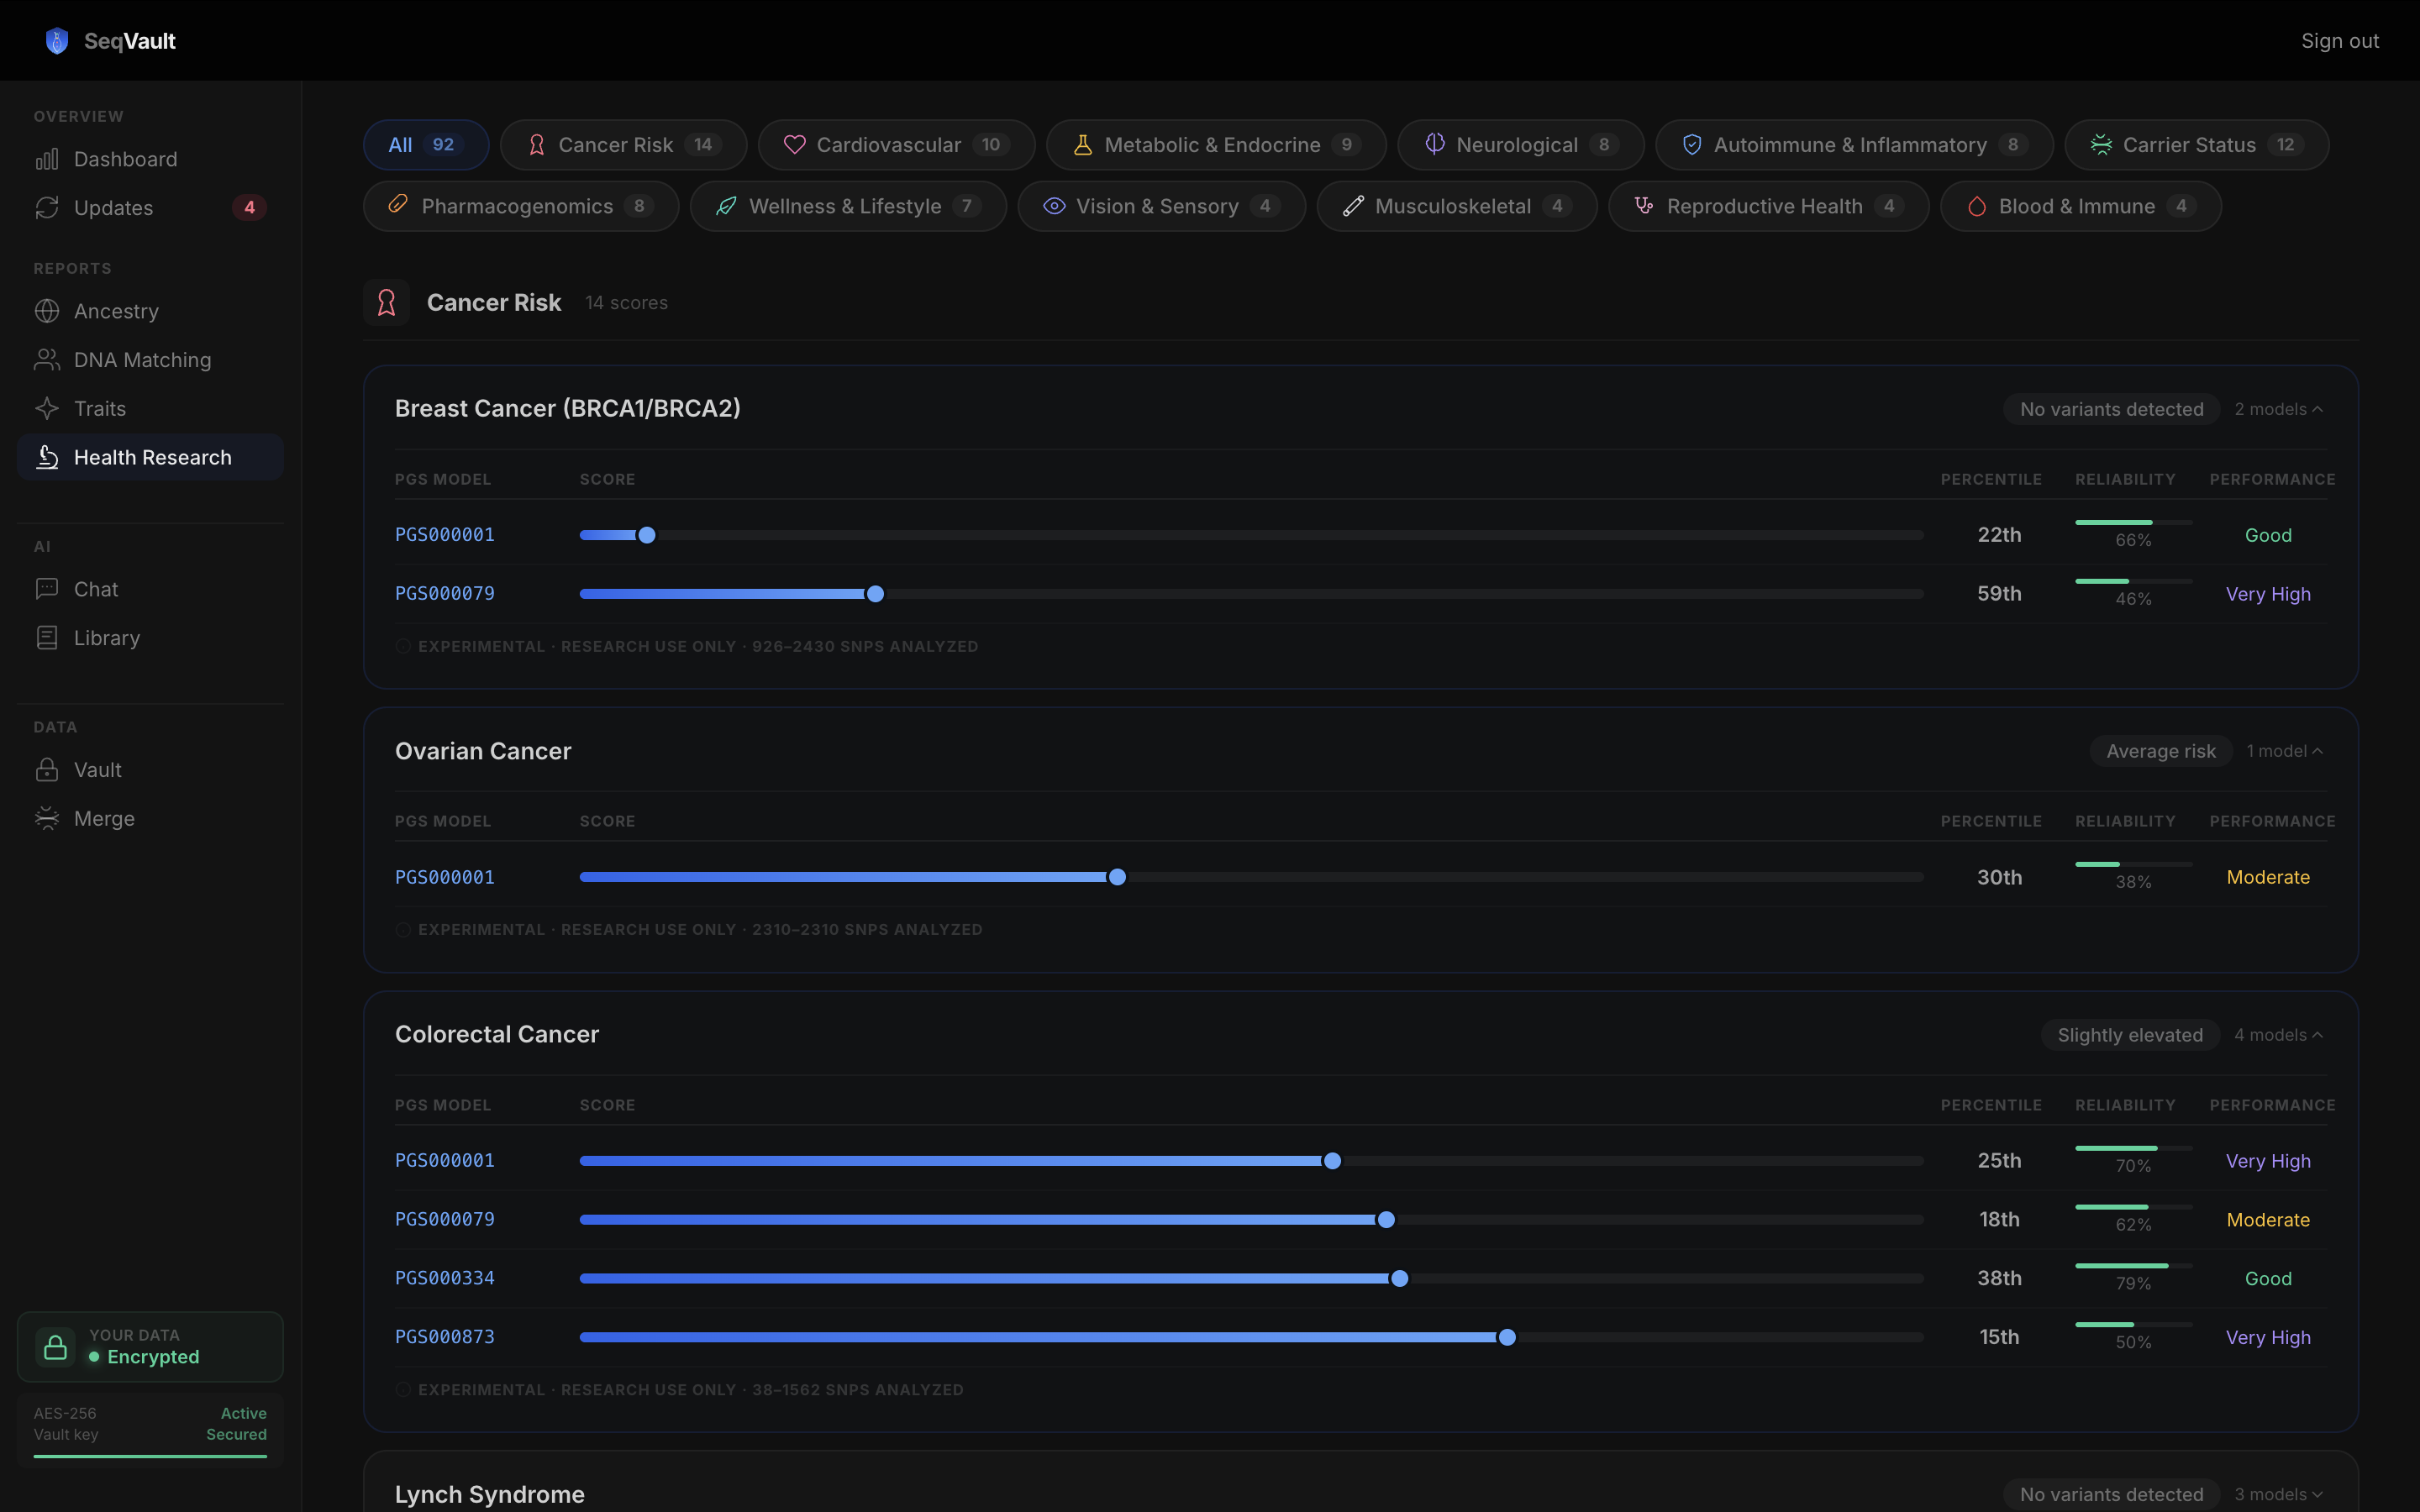Screen dimensions: 2420x1512
Task: Select the All 92 filter tab
Action: coord(425,145)
